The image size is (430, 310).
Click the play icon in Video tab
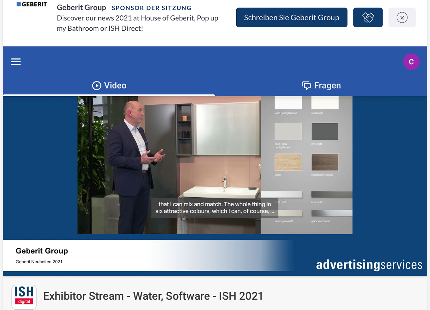click(x=97, y=85)
